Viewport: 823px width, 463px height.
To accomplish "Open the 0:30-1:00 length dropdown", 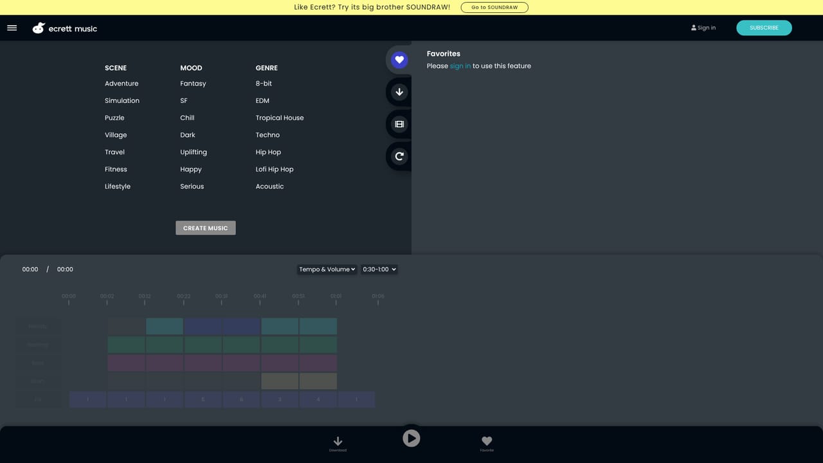I will [379, 269].
